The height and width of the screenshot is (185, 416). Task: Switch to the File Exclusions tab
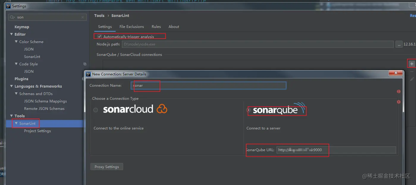tap(131, 26)
